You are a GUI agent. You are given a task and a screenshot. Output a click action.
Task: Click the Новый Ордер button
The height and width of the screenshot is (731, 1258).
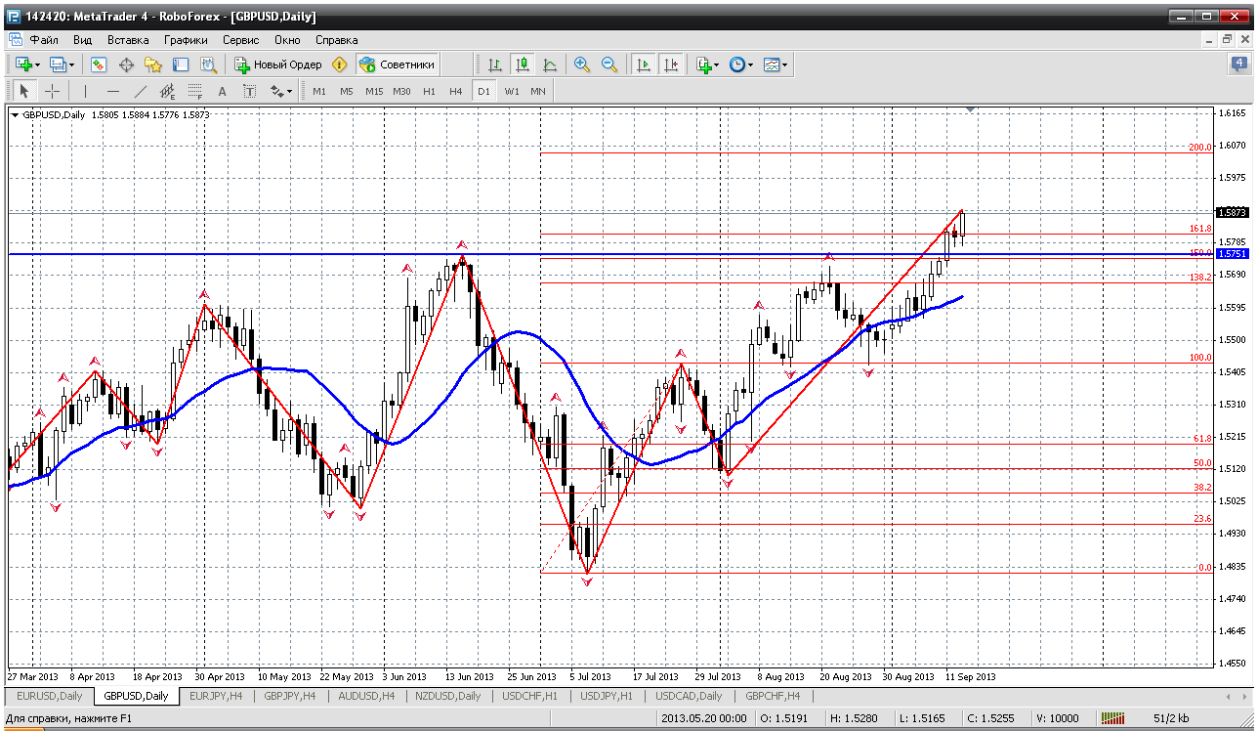point(278,64)
